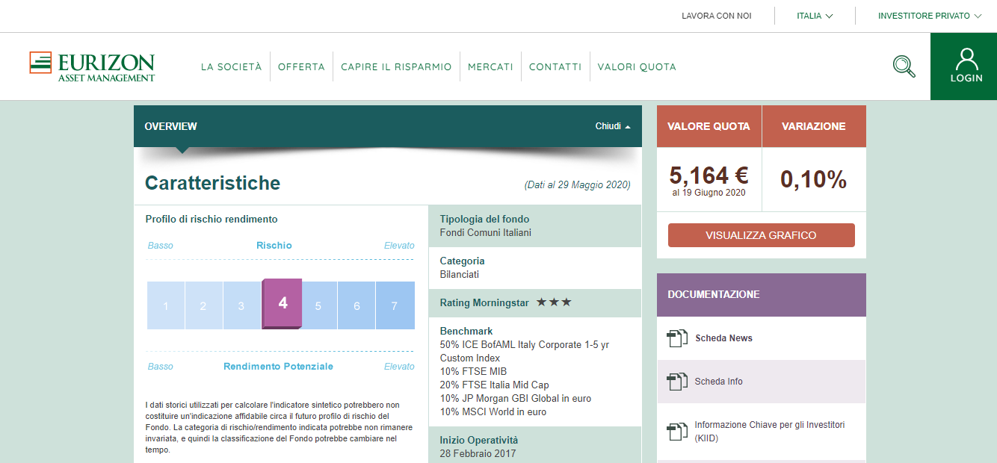This screenshot has width=997, height=463.
Task: Click the 'Rischio' label above the scale
Action: pyautogui.click(x=274, y=246)
